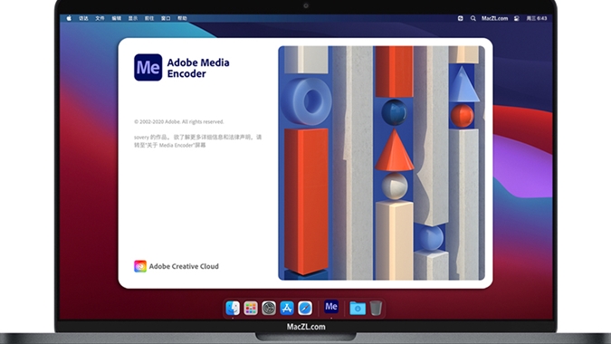Open the 访达 menu

(83, 18)
